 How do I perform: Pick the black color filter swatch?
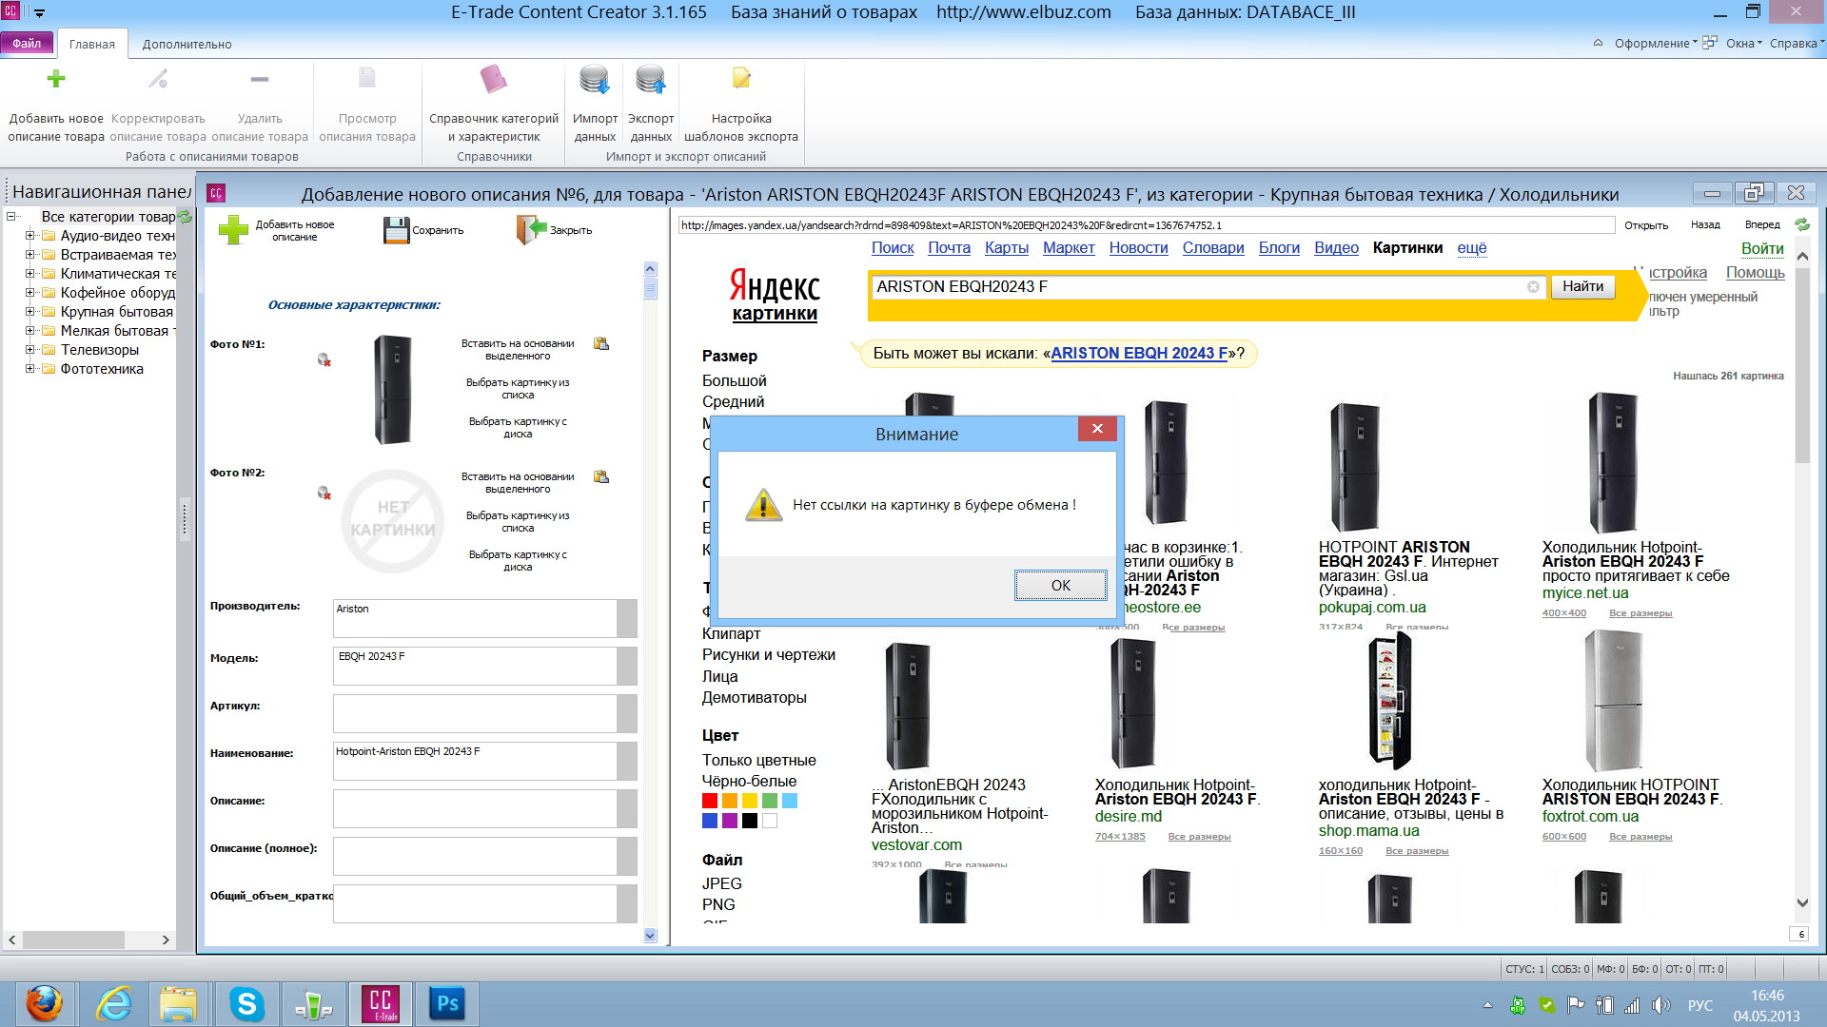coord(750,821)
